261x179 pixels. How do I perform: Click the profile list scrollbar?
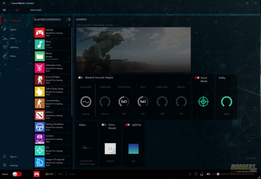72,72
